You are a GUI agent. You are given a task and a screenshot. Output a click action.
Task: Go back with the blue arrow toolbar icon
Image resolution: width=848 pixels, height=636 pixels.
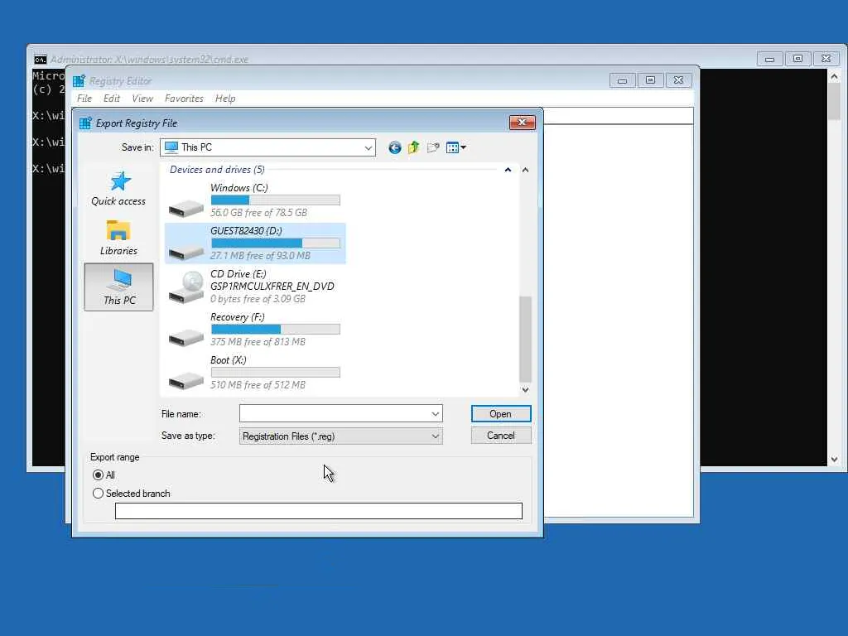pos(395,147)
